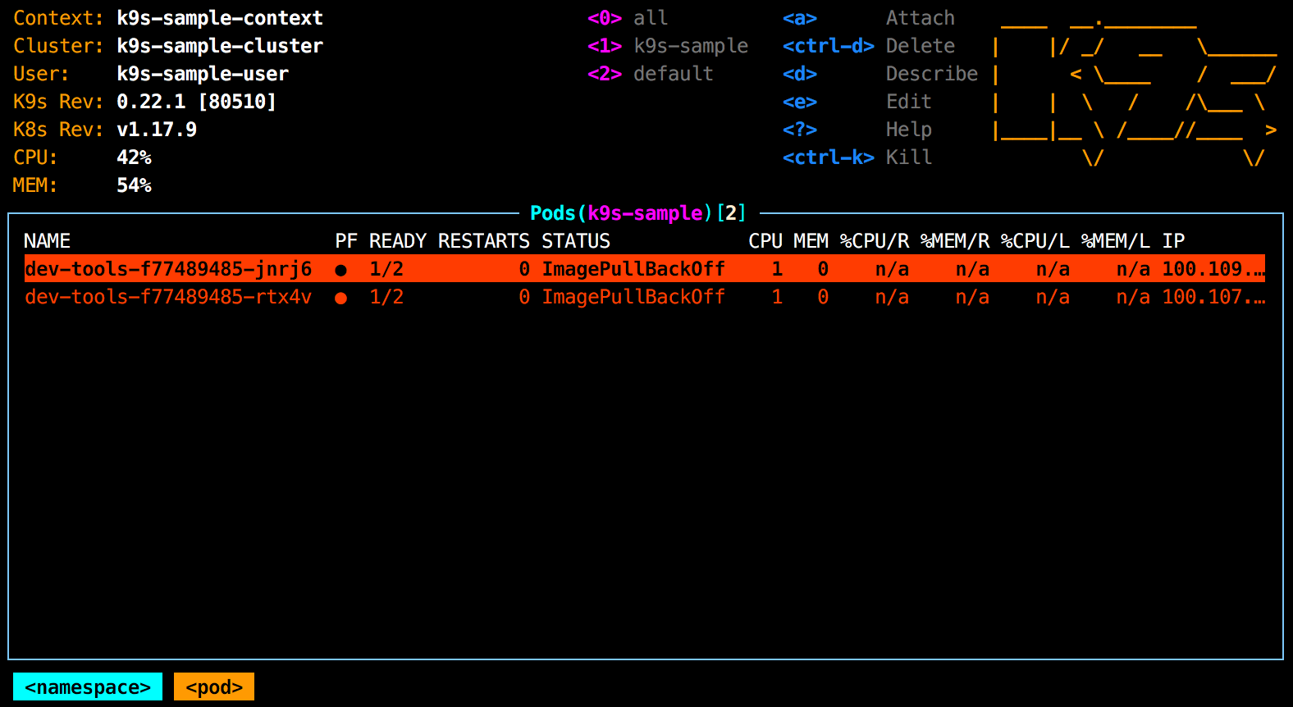Click the 1/2 ready value of rtx4v pod
1293x707 pixels.
point(386,297)
